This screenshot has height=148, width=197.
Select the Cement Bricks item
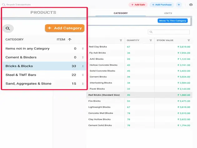[x=98, y=77]
